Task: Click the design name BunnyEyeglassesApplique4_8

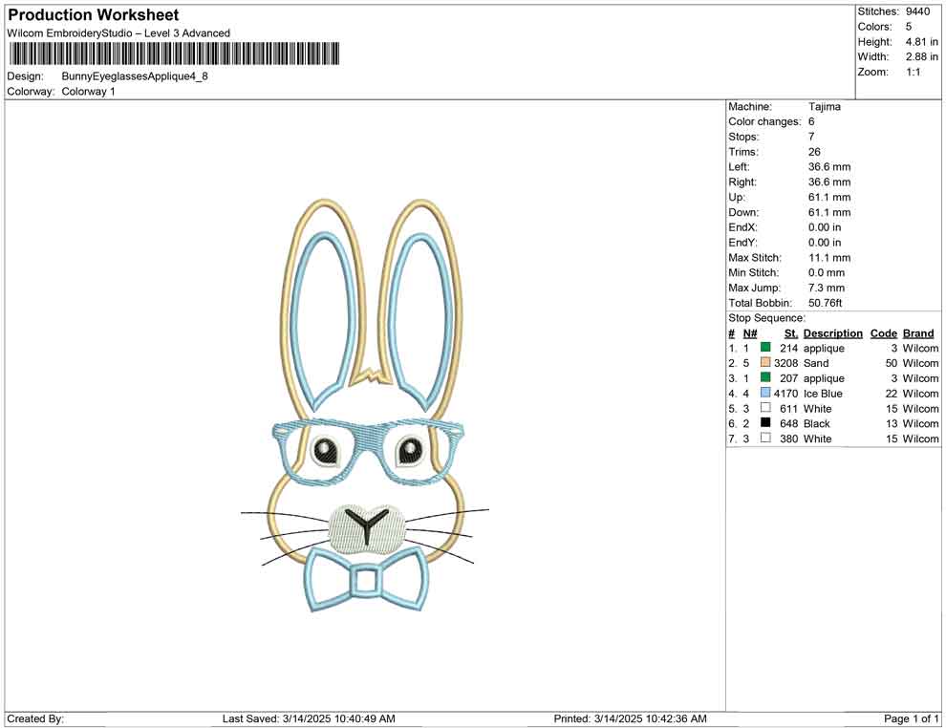Action: (x=135, y=76)
